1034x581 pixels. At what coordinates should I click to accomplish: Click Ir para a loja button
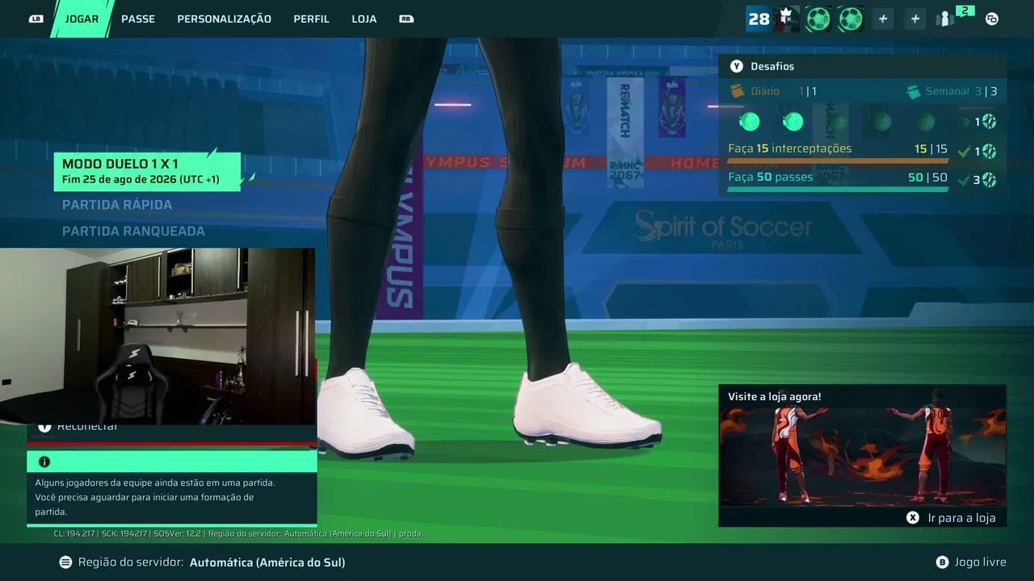pos(961,518)
